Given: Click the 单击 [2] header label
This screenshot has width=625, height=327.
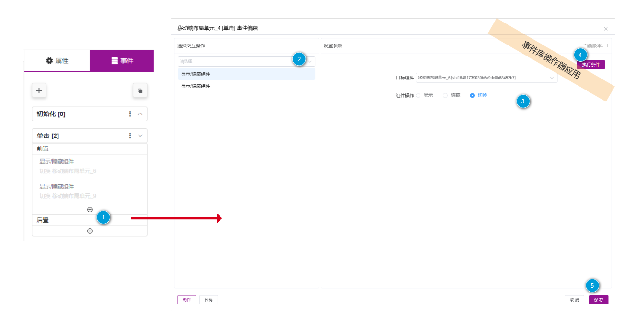Looking at the screenshot, I should click(x=48, y=136).
